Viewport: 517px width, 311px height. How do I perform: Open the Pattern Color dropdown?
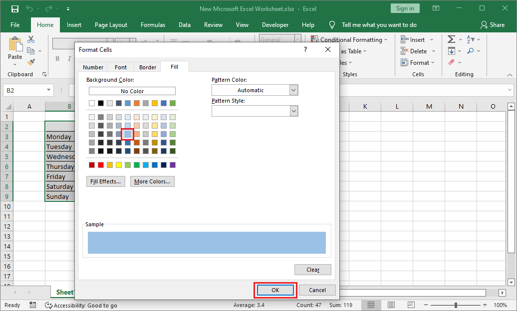[294, 90]
